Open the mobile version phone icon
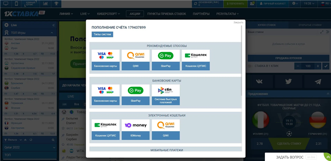The image size is (331, 161). coord(17,4)
